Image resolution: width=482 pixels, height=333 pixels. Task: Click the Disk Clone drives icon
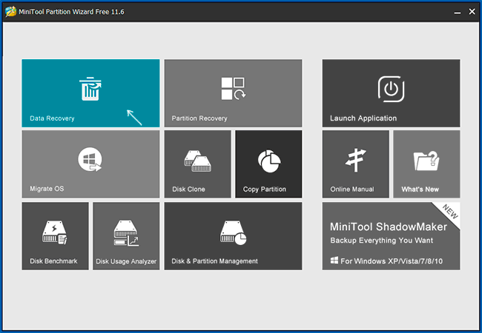pyautogui.click(x=198, y=161)
